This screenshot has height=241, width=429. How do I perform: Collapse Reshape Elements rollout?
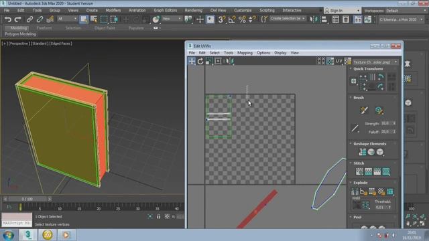tap(369, 144)
